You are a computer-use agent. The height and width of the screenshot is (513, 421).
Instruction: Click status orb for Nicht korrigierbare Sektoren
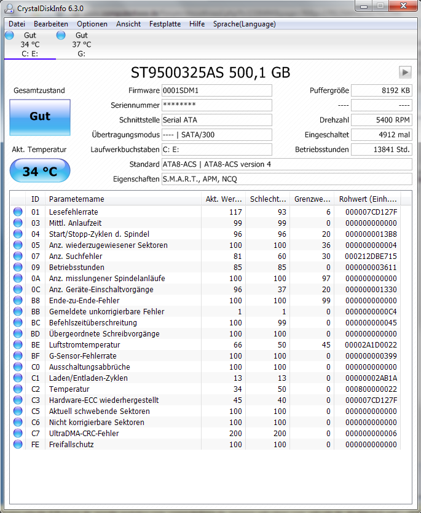[x=18, y=422]
